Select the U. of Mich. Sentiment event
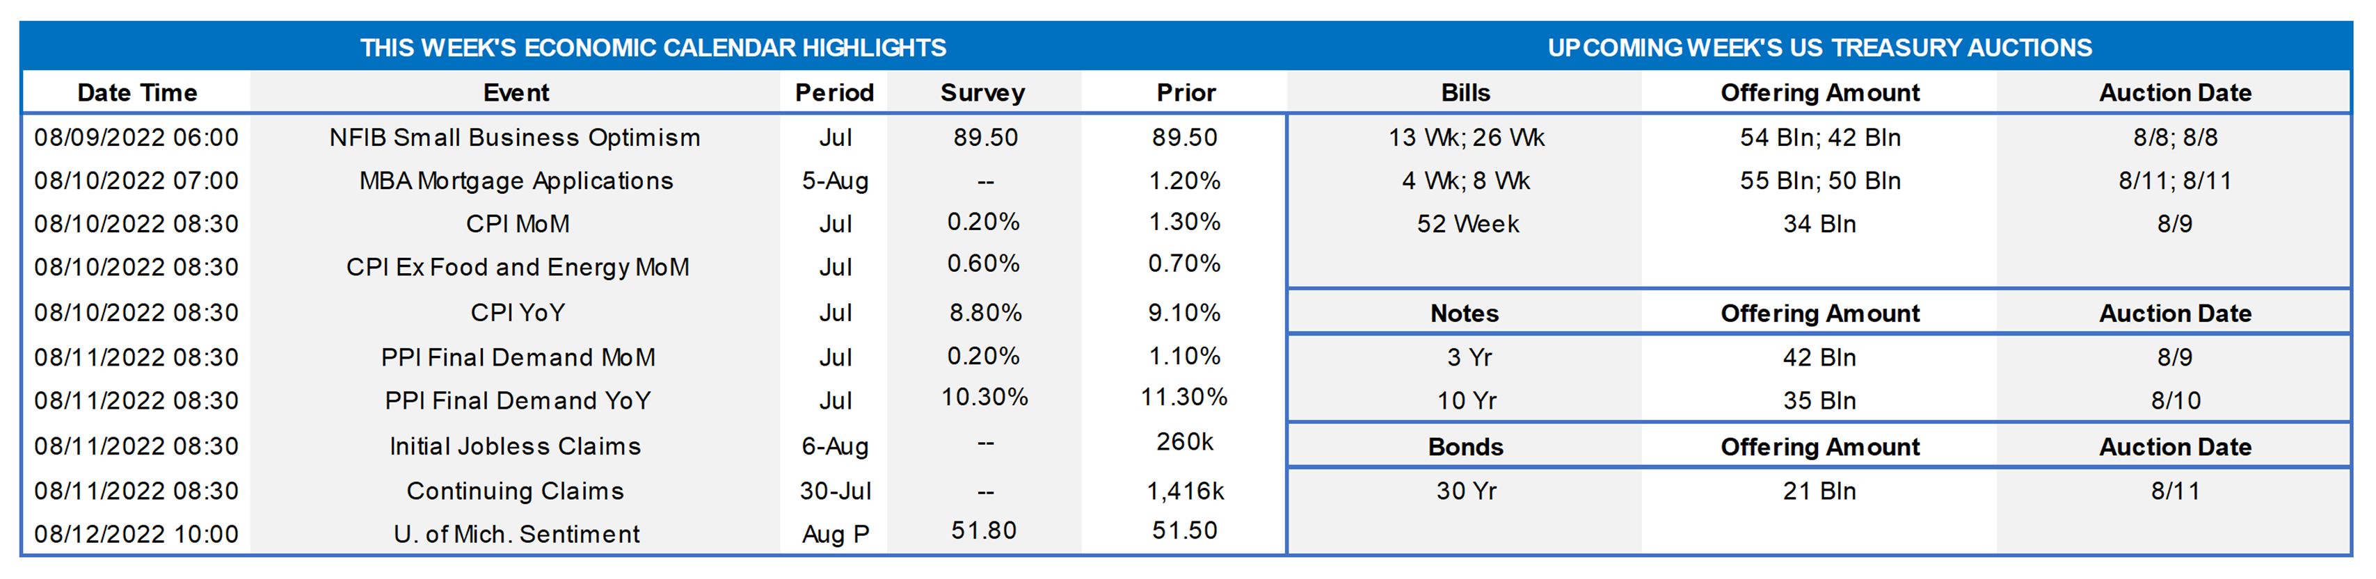The height and width of the screenshot is (579, 2376). [516, 535]
